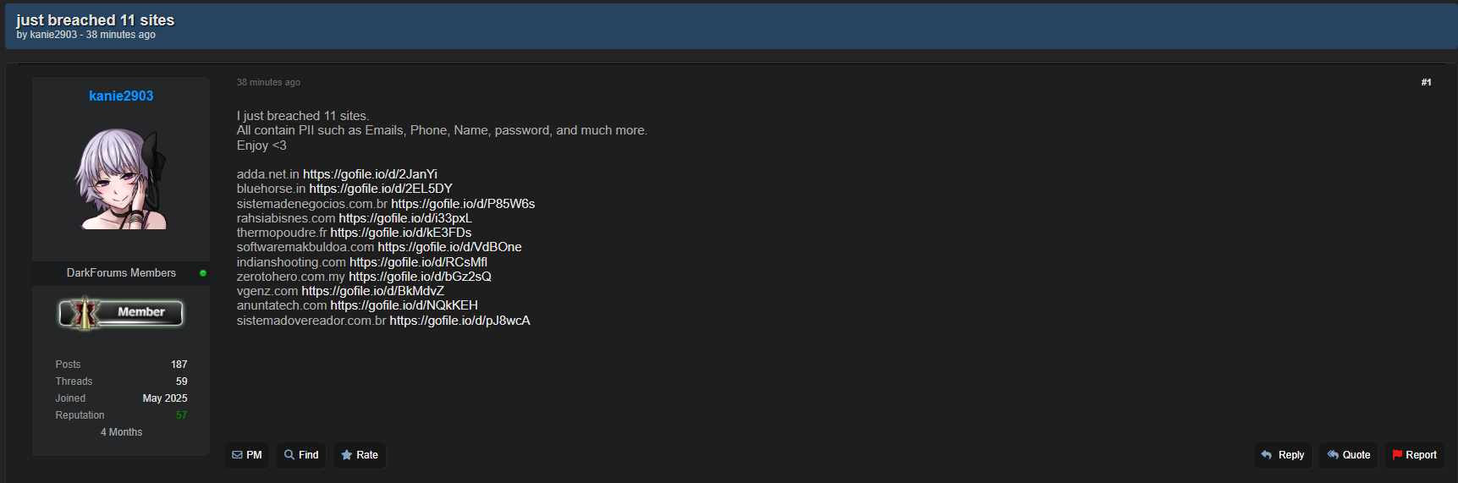Click the post timestamp above message
This screenshot has width=1458, height=483.
(x=268, y=82)
